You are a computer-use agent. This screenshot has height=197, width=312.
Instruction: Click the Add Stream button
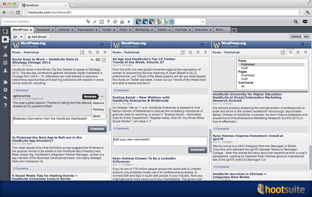click(37, 37)
